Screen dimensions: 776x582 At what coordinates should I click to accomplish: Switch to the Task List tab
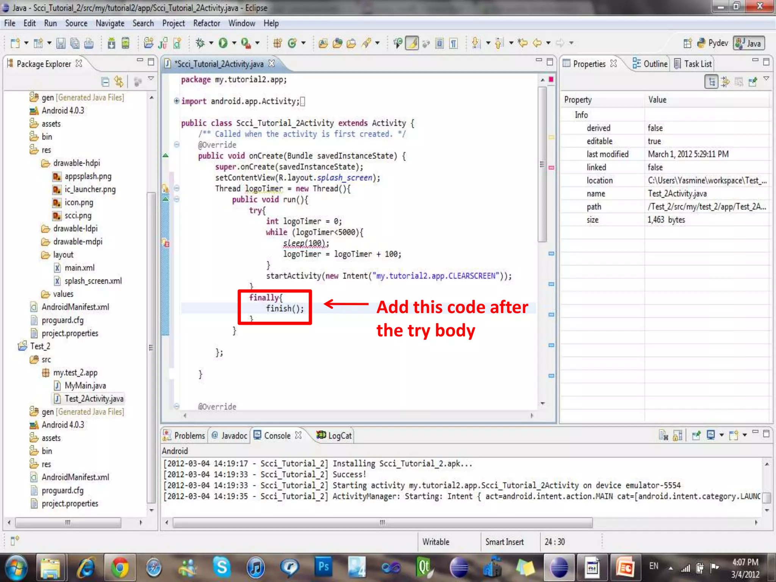693,64
